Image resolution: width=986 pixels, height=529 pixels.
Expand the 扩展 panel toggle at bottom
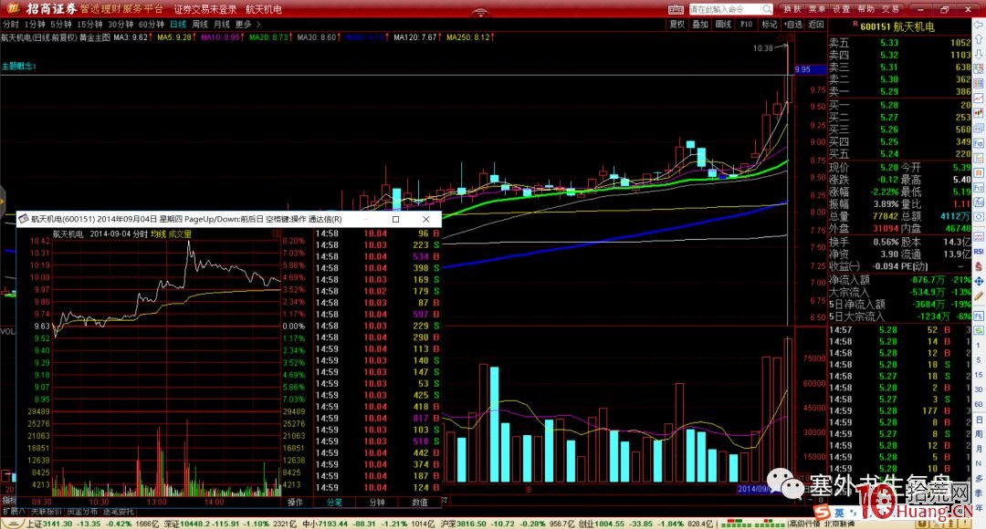(x=13, y=512)
